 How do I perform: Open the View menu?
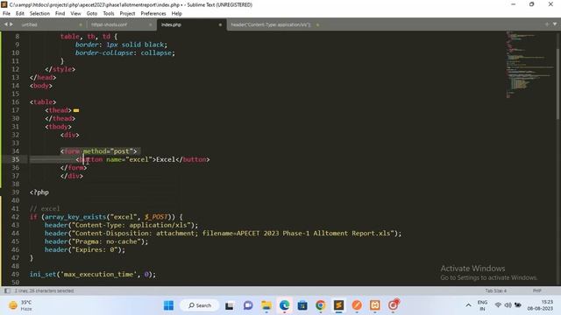[x=75, y=14]
